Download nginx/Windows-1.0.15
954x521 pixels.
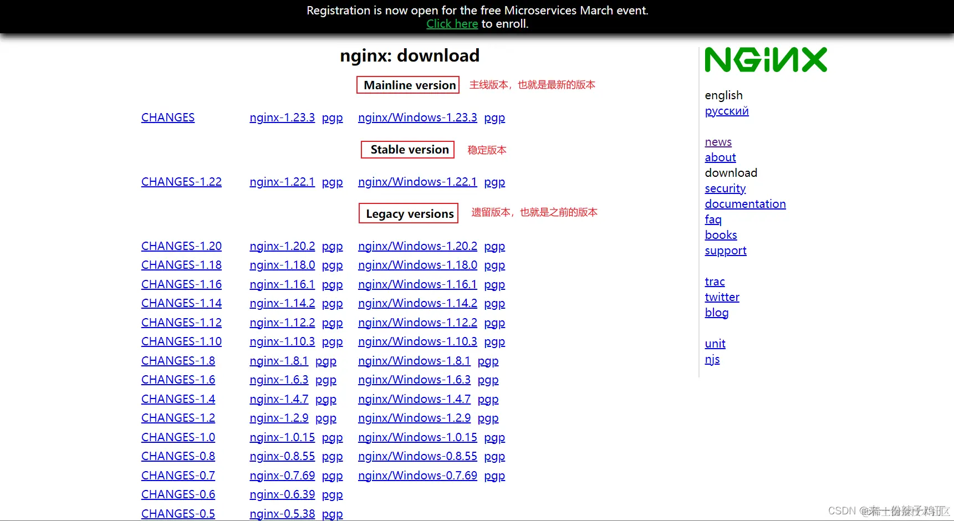pos(417,437)
